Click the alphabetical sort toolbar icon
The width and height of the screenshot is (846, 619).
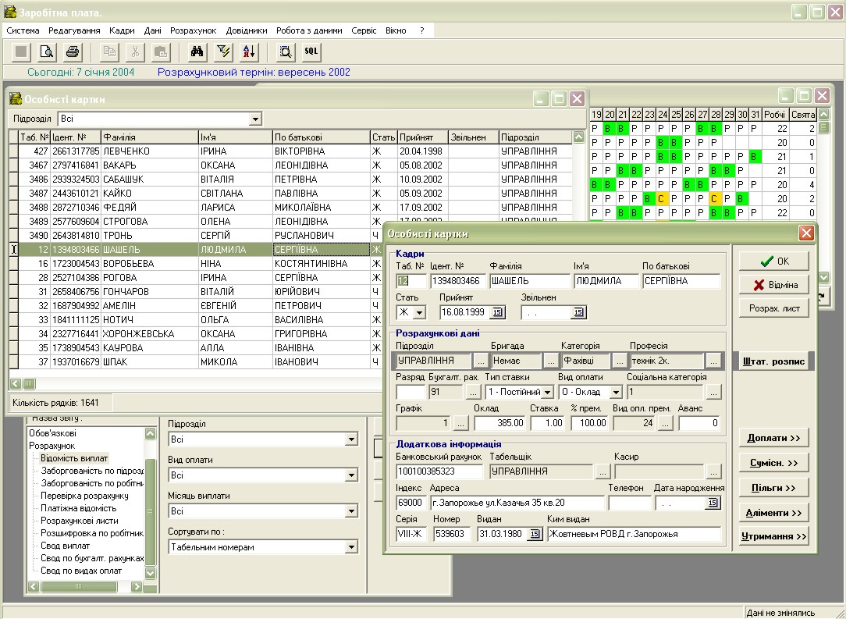[249, 52]
